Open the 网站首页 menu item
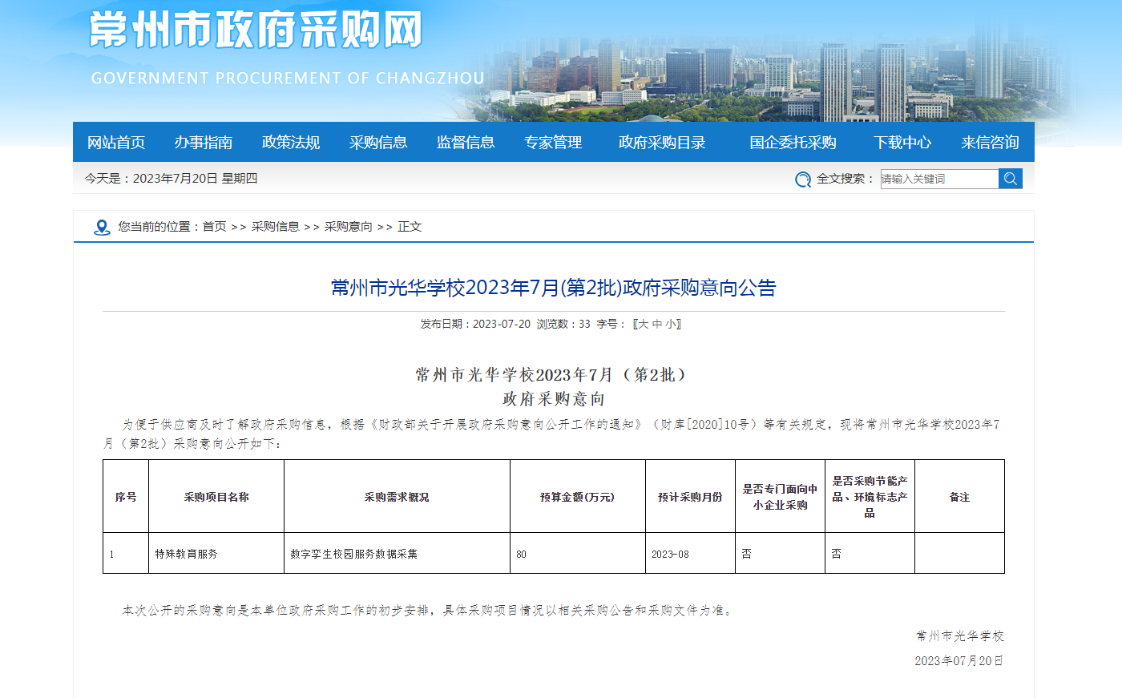1122x698 pixels. (116, 143)
